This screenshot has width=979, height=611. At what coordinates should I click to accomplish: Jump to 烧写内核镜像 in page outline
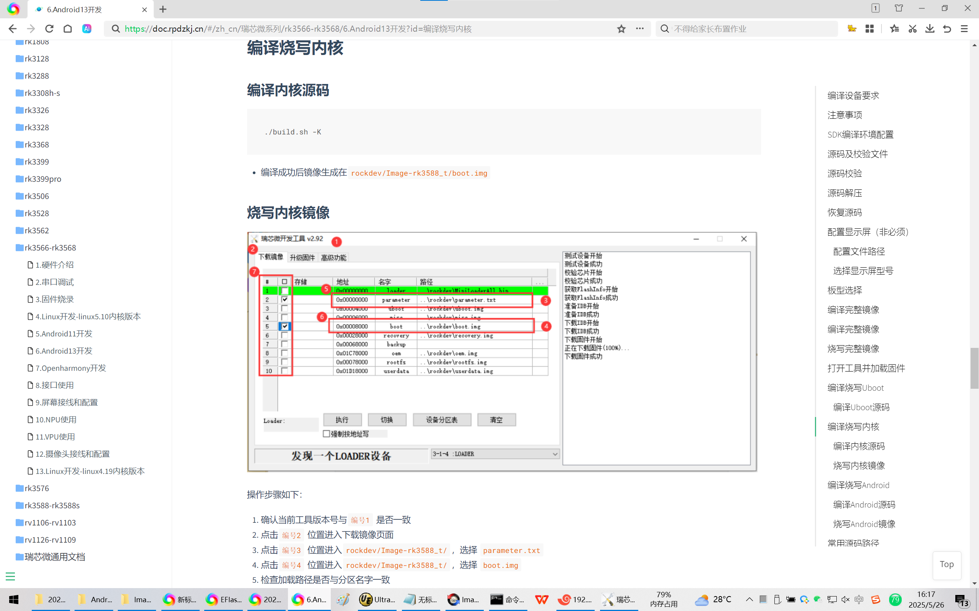coord(859,466)
